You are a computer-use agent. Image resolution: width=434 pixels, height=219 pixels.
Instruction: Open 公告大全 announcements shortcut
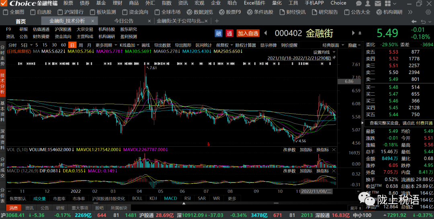357,12
